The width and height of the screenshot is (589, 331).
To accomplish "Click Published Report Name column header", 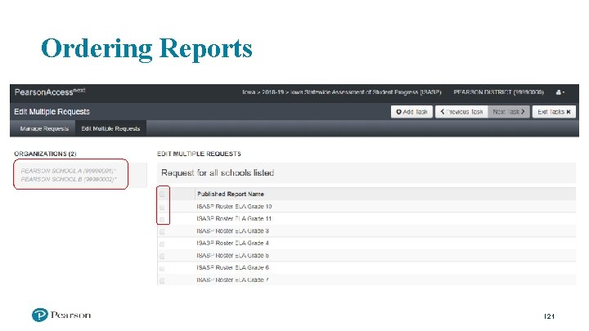I will click(230, 194).
